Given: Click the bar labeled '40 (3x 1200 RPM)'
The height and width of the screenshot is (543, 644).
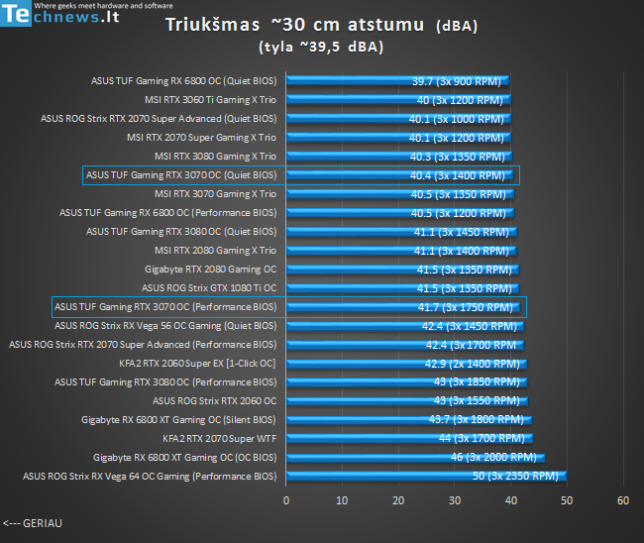Looking at the screenshot, I should click(398, 100).
